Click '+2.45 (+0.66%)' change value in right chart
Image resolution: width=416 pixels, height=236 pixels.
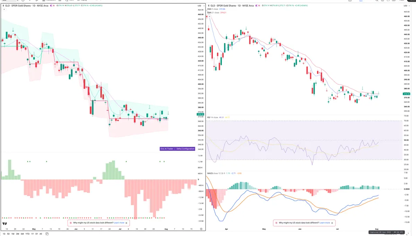point(301,6)
